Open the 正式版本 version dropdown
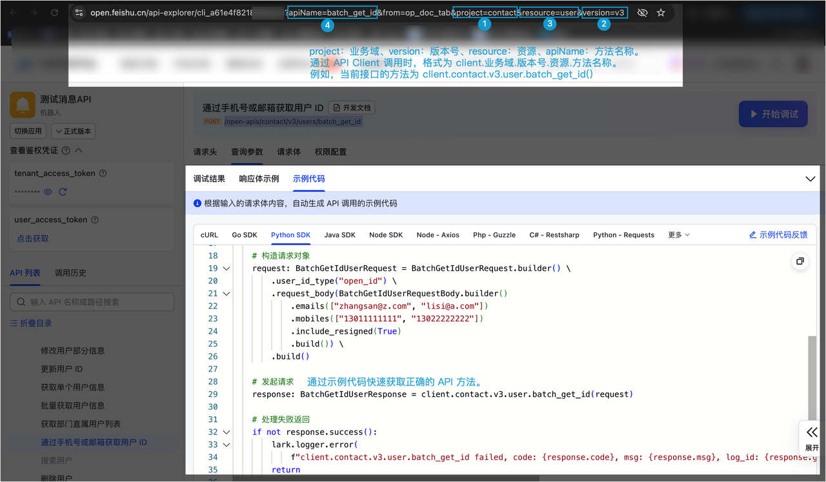The image size is (826, 482). click(x=74, y=131)
